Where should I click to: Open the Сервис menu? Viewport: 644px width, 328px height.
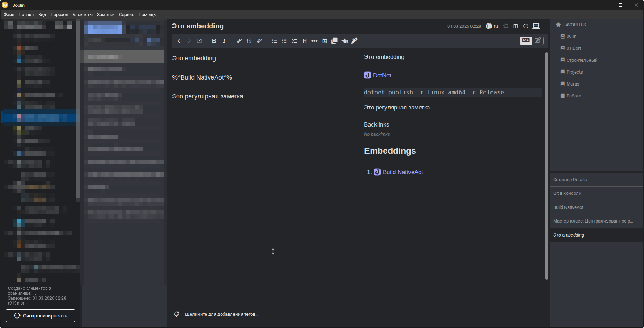(x=126, y=15)
